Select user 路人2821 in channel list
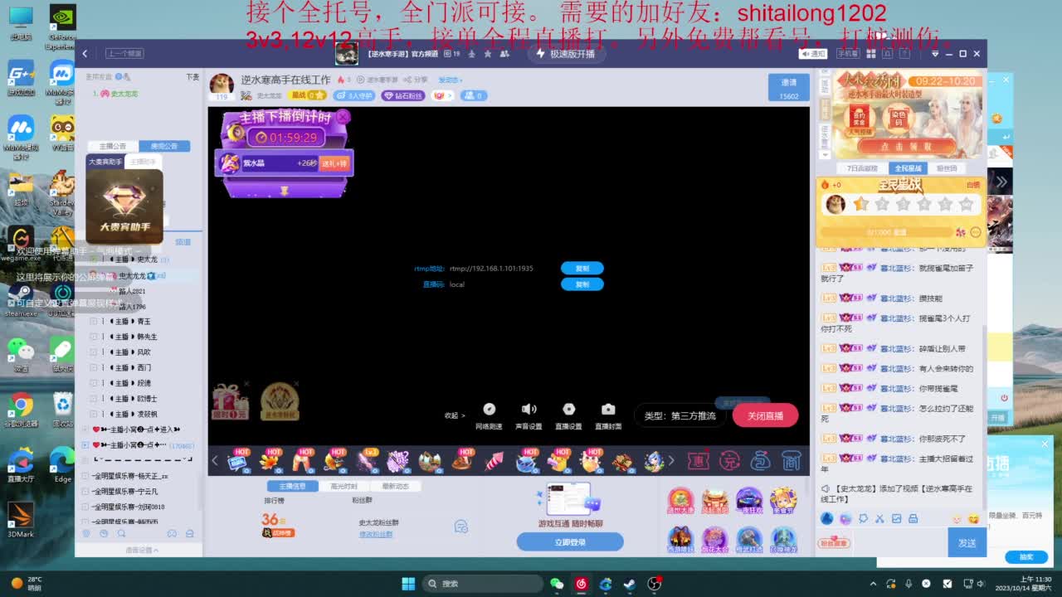This screenshot has height=597, width=1062. 132,291
